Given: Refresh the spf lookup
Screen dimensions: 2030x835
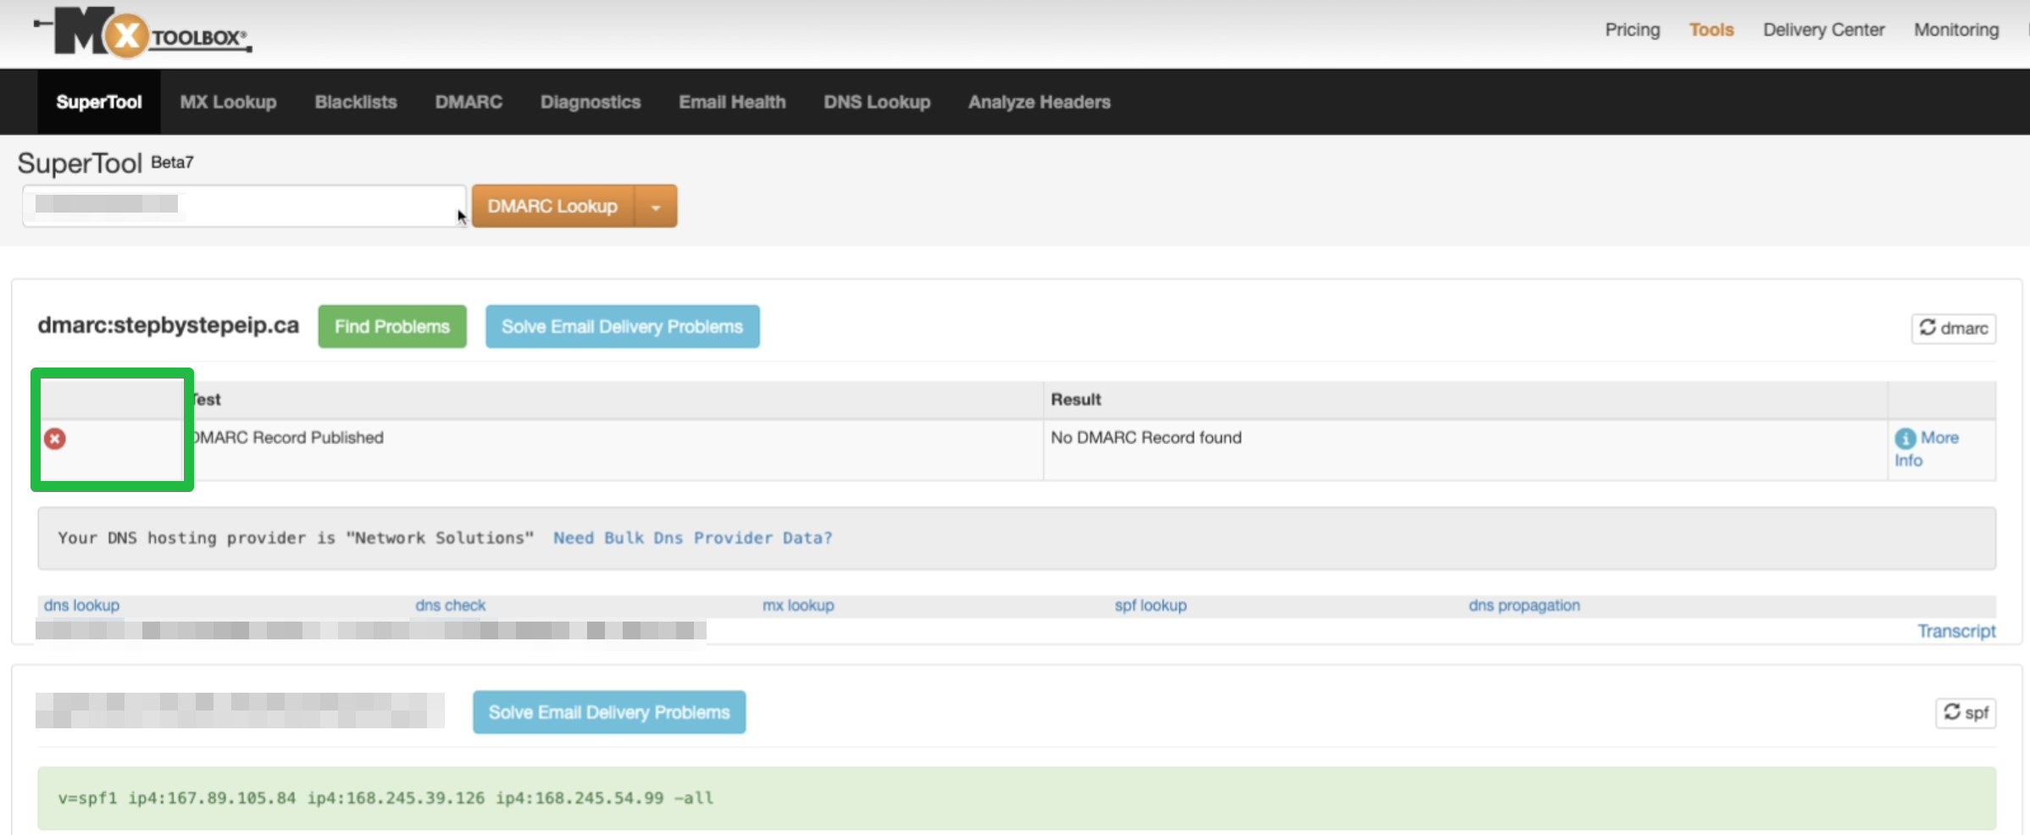Looking at the screenshot, I should pyautogui.click(x=1966, y=713).
